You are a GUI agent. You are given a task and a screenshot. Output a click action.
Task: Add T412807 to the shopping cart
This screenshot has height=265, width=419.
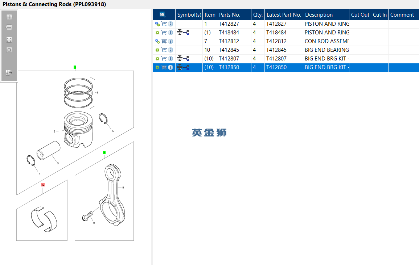pos(164,59)
